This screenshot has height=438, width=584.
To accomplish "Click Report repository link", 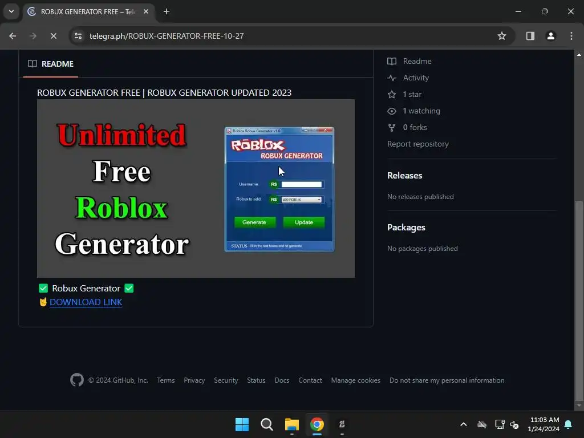I will pyautogui.click(x=418, y=144).
